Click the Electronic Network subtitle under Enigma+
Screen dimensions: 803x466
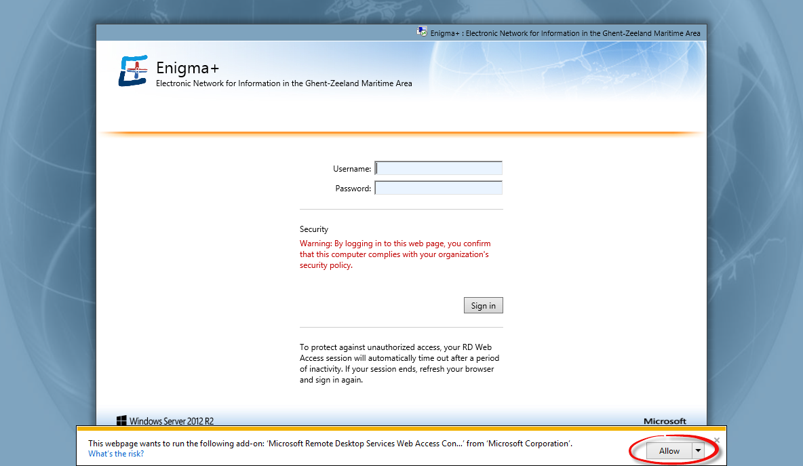(283, 83)
